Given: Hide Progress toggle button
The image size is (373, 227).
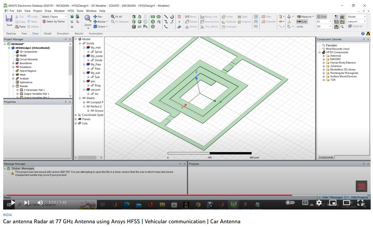Looking at the screenshot, I should 357,197.
